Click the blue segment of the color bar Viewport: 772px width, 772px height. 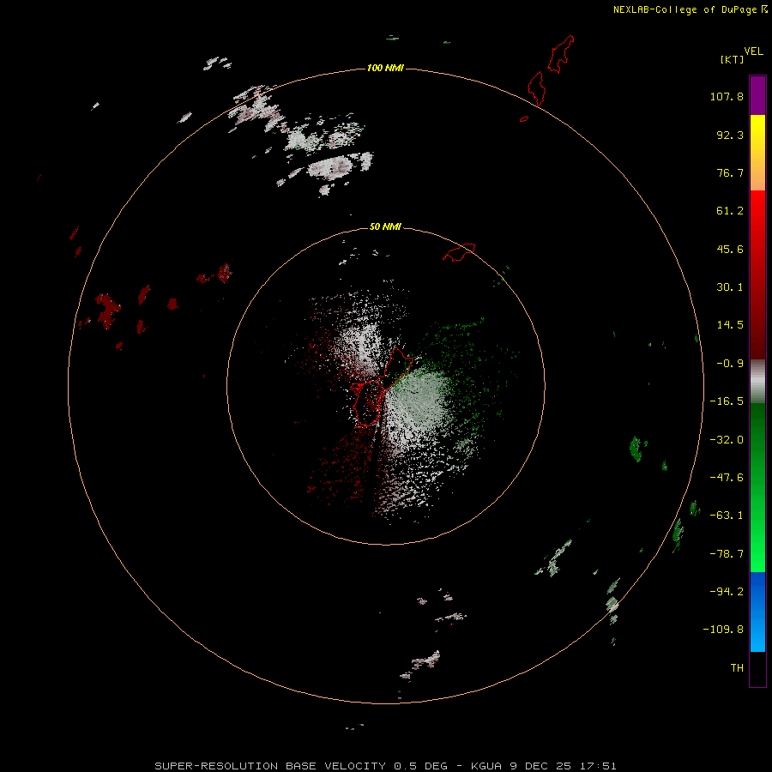757,612
